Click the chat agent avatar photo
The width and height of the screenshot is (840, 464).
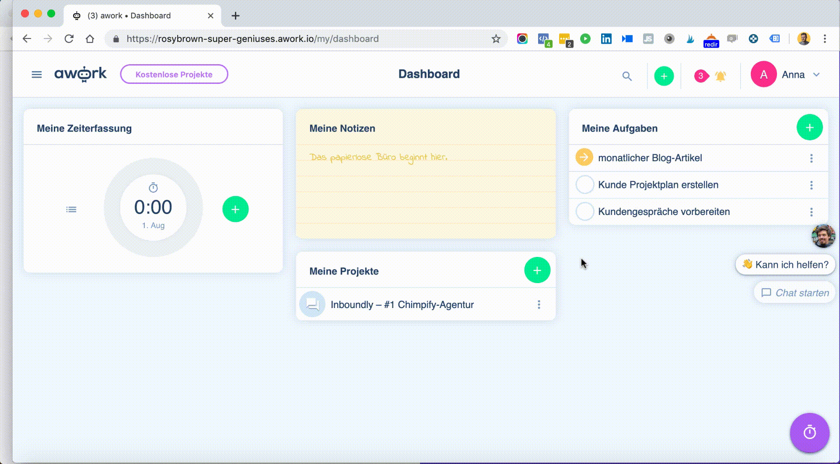[823, 236]
